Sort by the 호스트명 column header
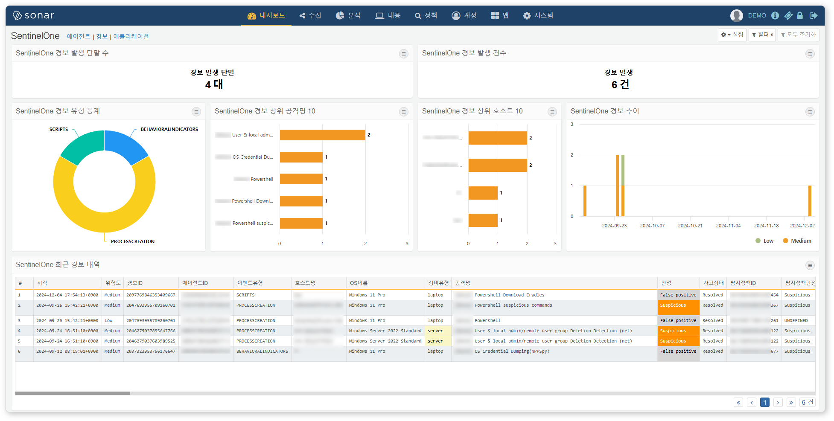Screen dimensions: 834x421 point(318,283)
